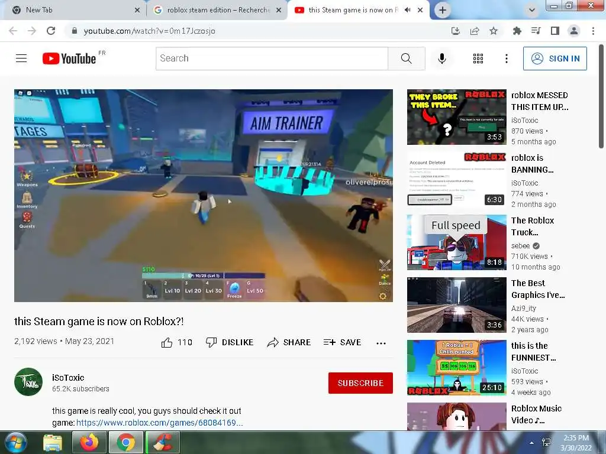Dislike the video
This screenshot has width=606, height=454.
click(230, 342)
